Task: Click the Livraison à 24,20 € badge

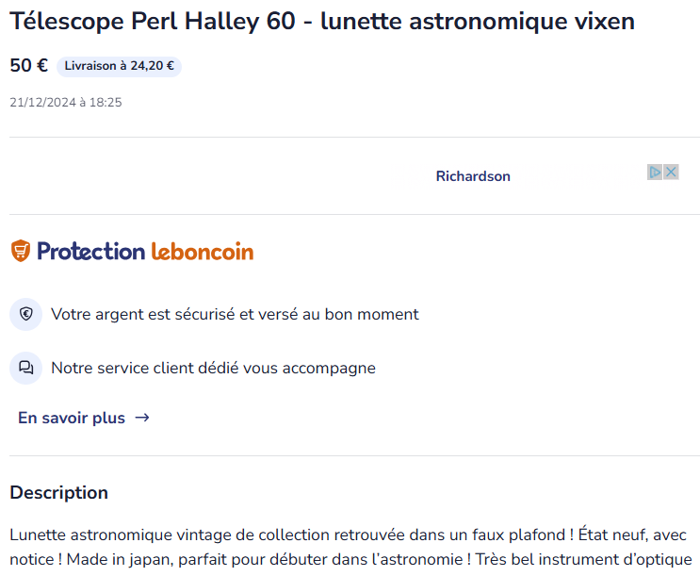Action: coord(119,66)
